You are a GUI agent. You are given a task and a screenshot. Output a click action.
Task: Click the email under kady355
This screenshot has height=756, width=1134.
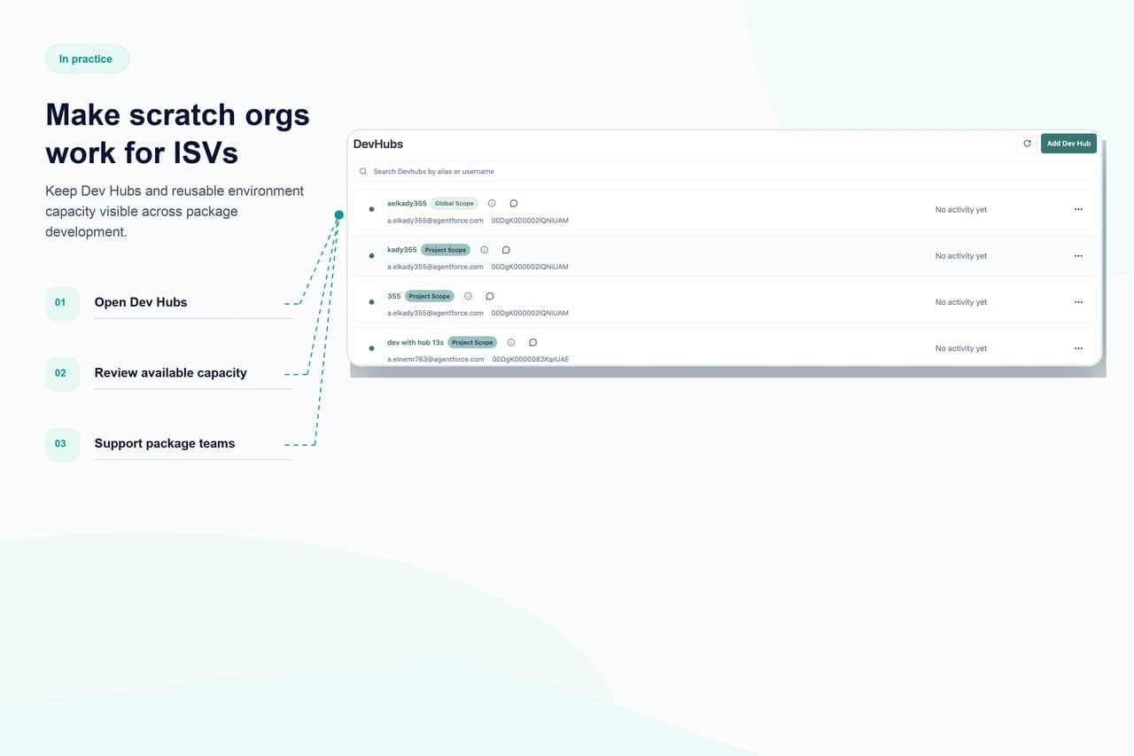tap(436, 267)
